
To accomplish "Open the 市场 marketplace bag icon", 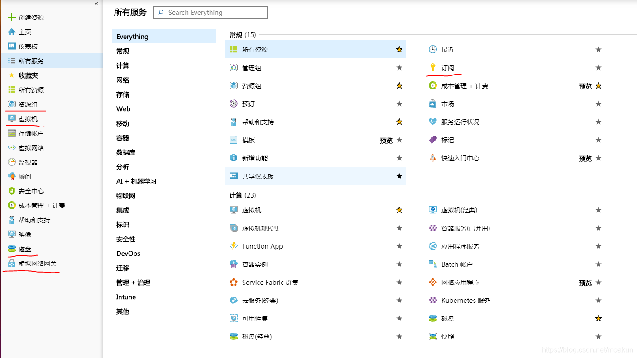I will coord(433,104).
